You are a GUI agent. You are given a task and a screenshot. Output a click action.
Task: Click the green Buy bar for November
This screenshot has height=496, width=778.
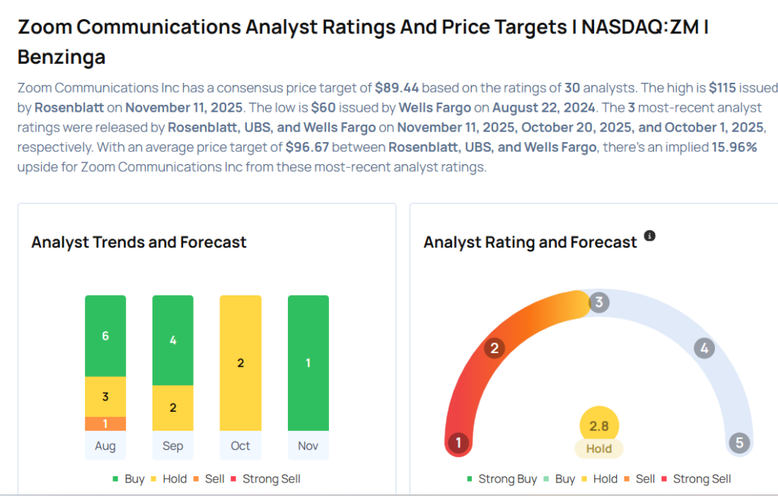308,363
